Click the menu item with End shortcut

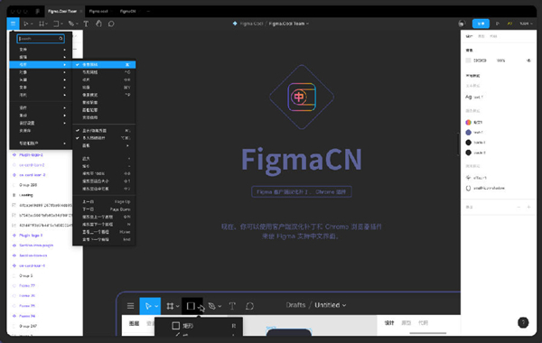point(104,239)
